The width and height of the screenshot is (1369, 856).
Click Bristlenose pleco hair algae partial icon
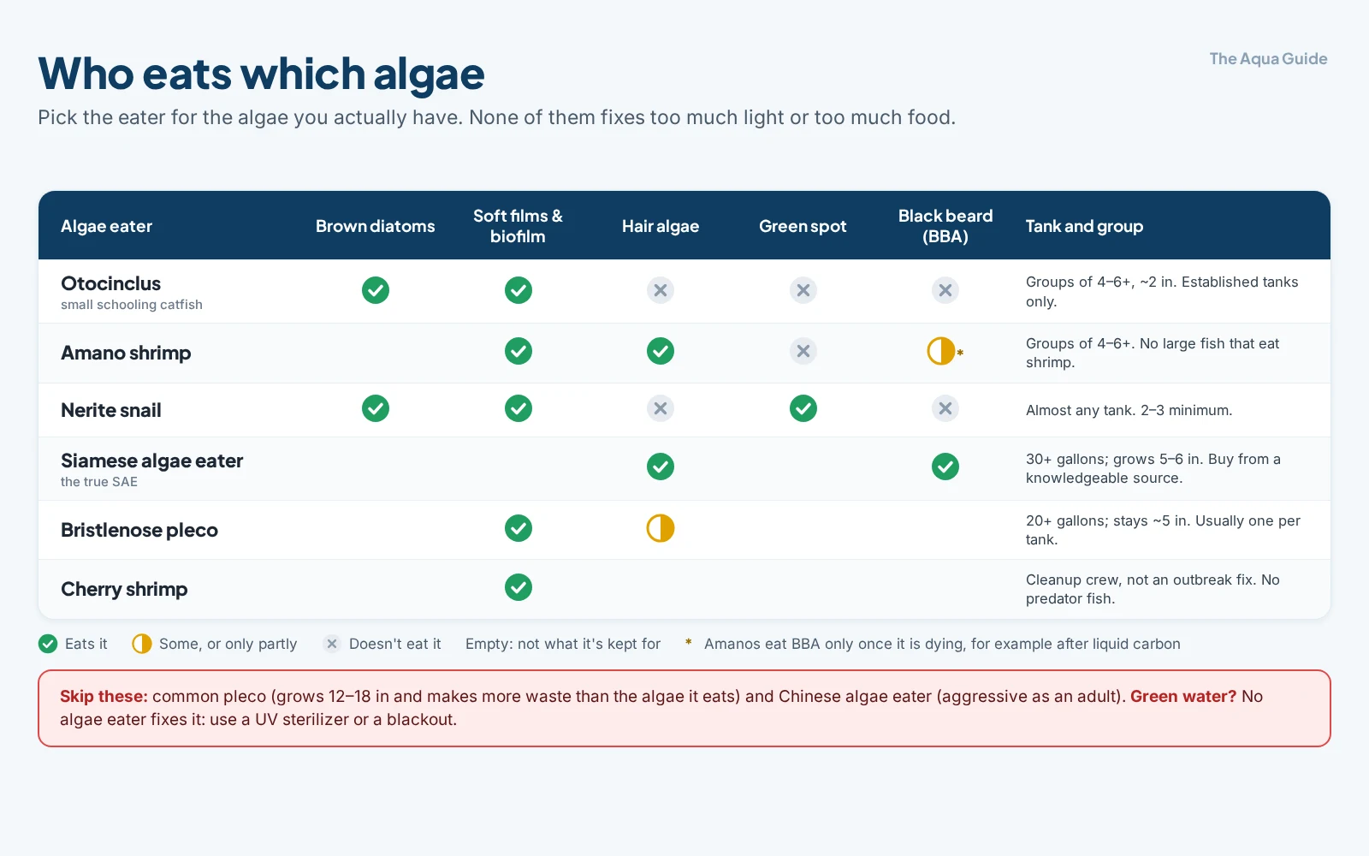pyautogui.click(x=660, y=528)
